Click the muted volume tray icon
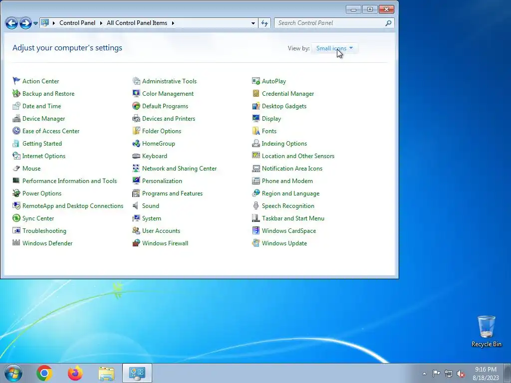511x383 pixels. pyautogui.click(x=461, y=374)
